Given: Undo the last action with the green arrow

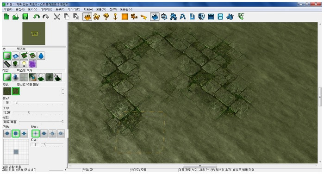Looking at the screenshot, I should (37, 17).
